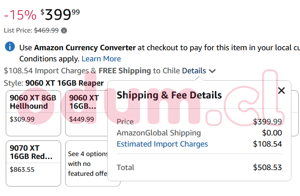Image resolution: width=300 pixels, height=196 pixels.
Task: Click the $508.53 total amount
Action: (x=267, y=167)
